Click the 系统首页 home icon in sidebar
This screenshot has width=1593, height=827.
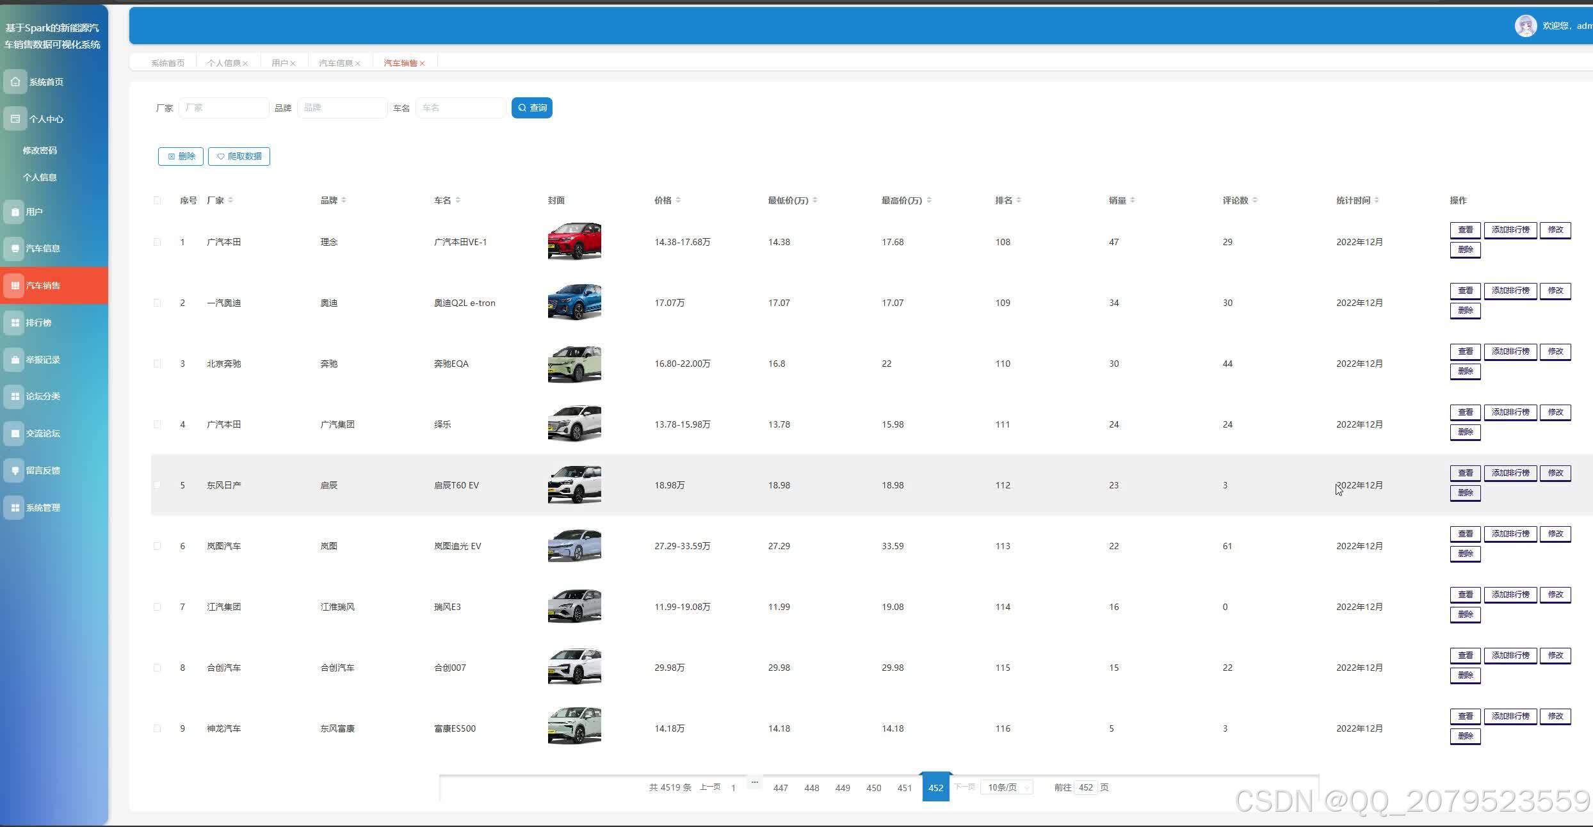[15, 82]
